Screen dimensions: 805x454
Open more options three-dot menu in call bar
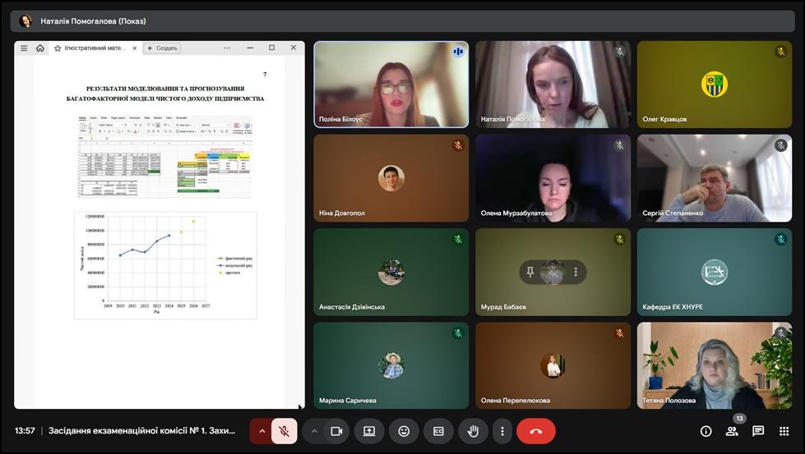502,431
